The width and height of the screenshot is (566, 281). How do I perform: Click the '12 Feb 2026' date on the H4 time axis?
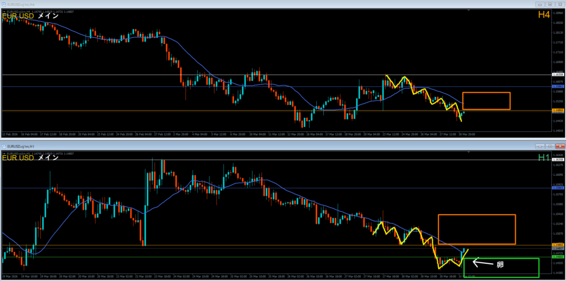[x=9, y=134]
